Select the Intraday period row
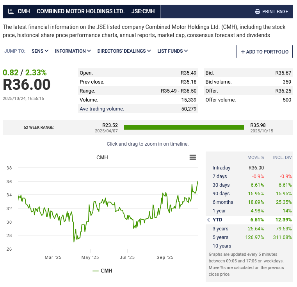 click(249, 168)
